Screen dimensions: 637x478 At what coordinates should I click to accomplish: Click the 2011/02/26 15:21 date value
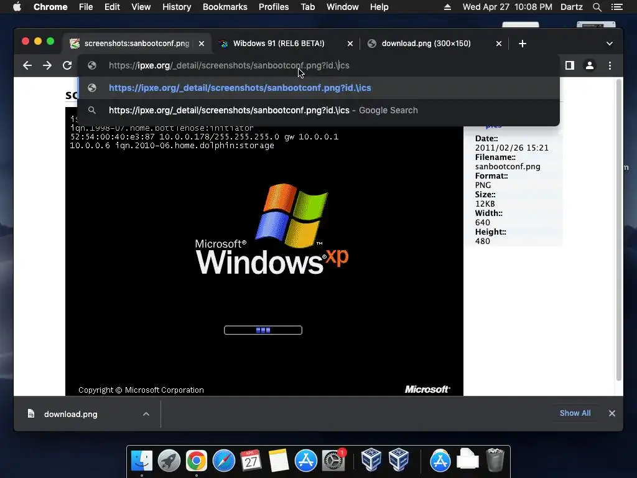[x=511, y=148]
